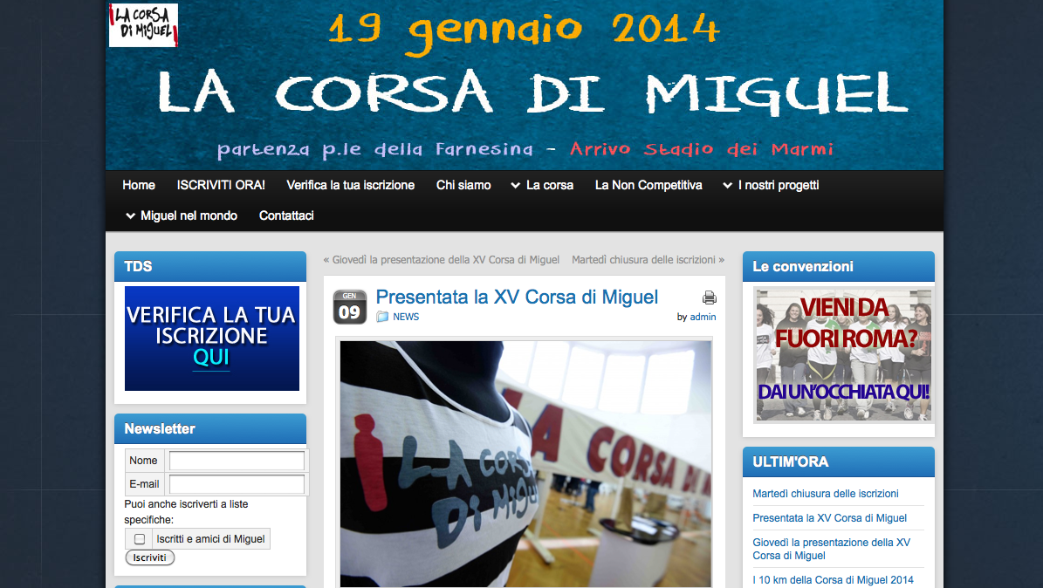Viewport: 1043px width, 588px height.
Task: Click the text Puoi anche iscriverti a liste specifiche
Action: (x=186, y=512)
